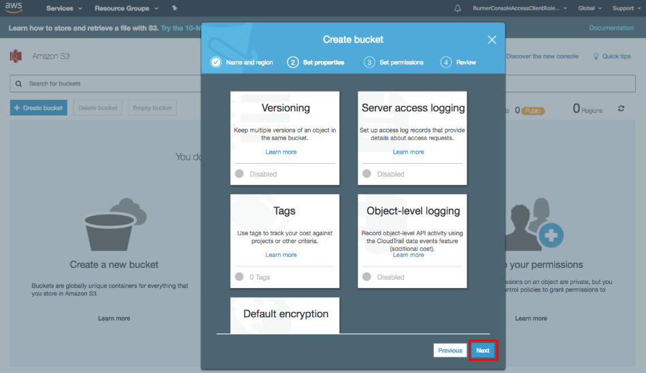Screen dimensions: 646x373
Task: Toggle Server access logging Disabled indicator
Action: click(367, 174)
